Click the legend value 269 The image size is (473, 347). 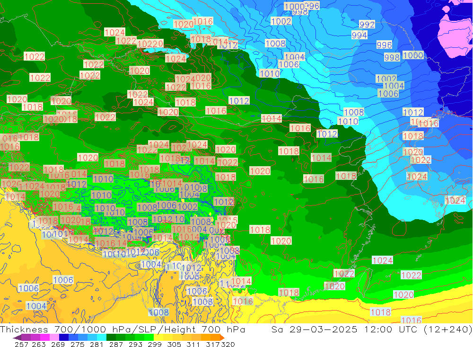(58, 344)
